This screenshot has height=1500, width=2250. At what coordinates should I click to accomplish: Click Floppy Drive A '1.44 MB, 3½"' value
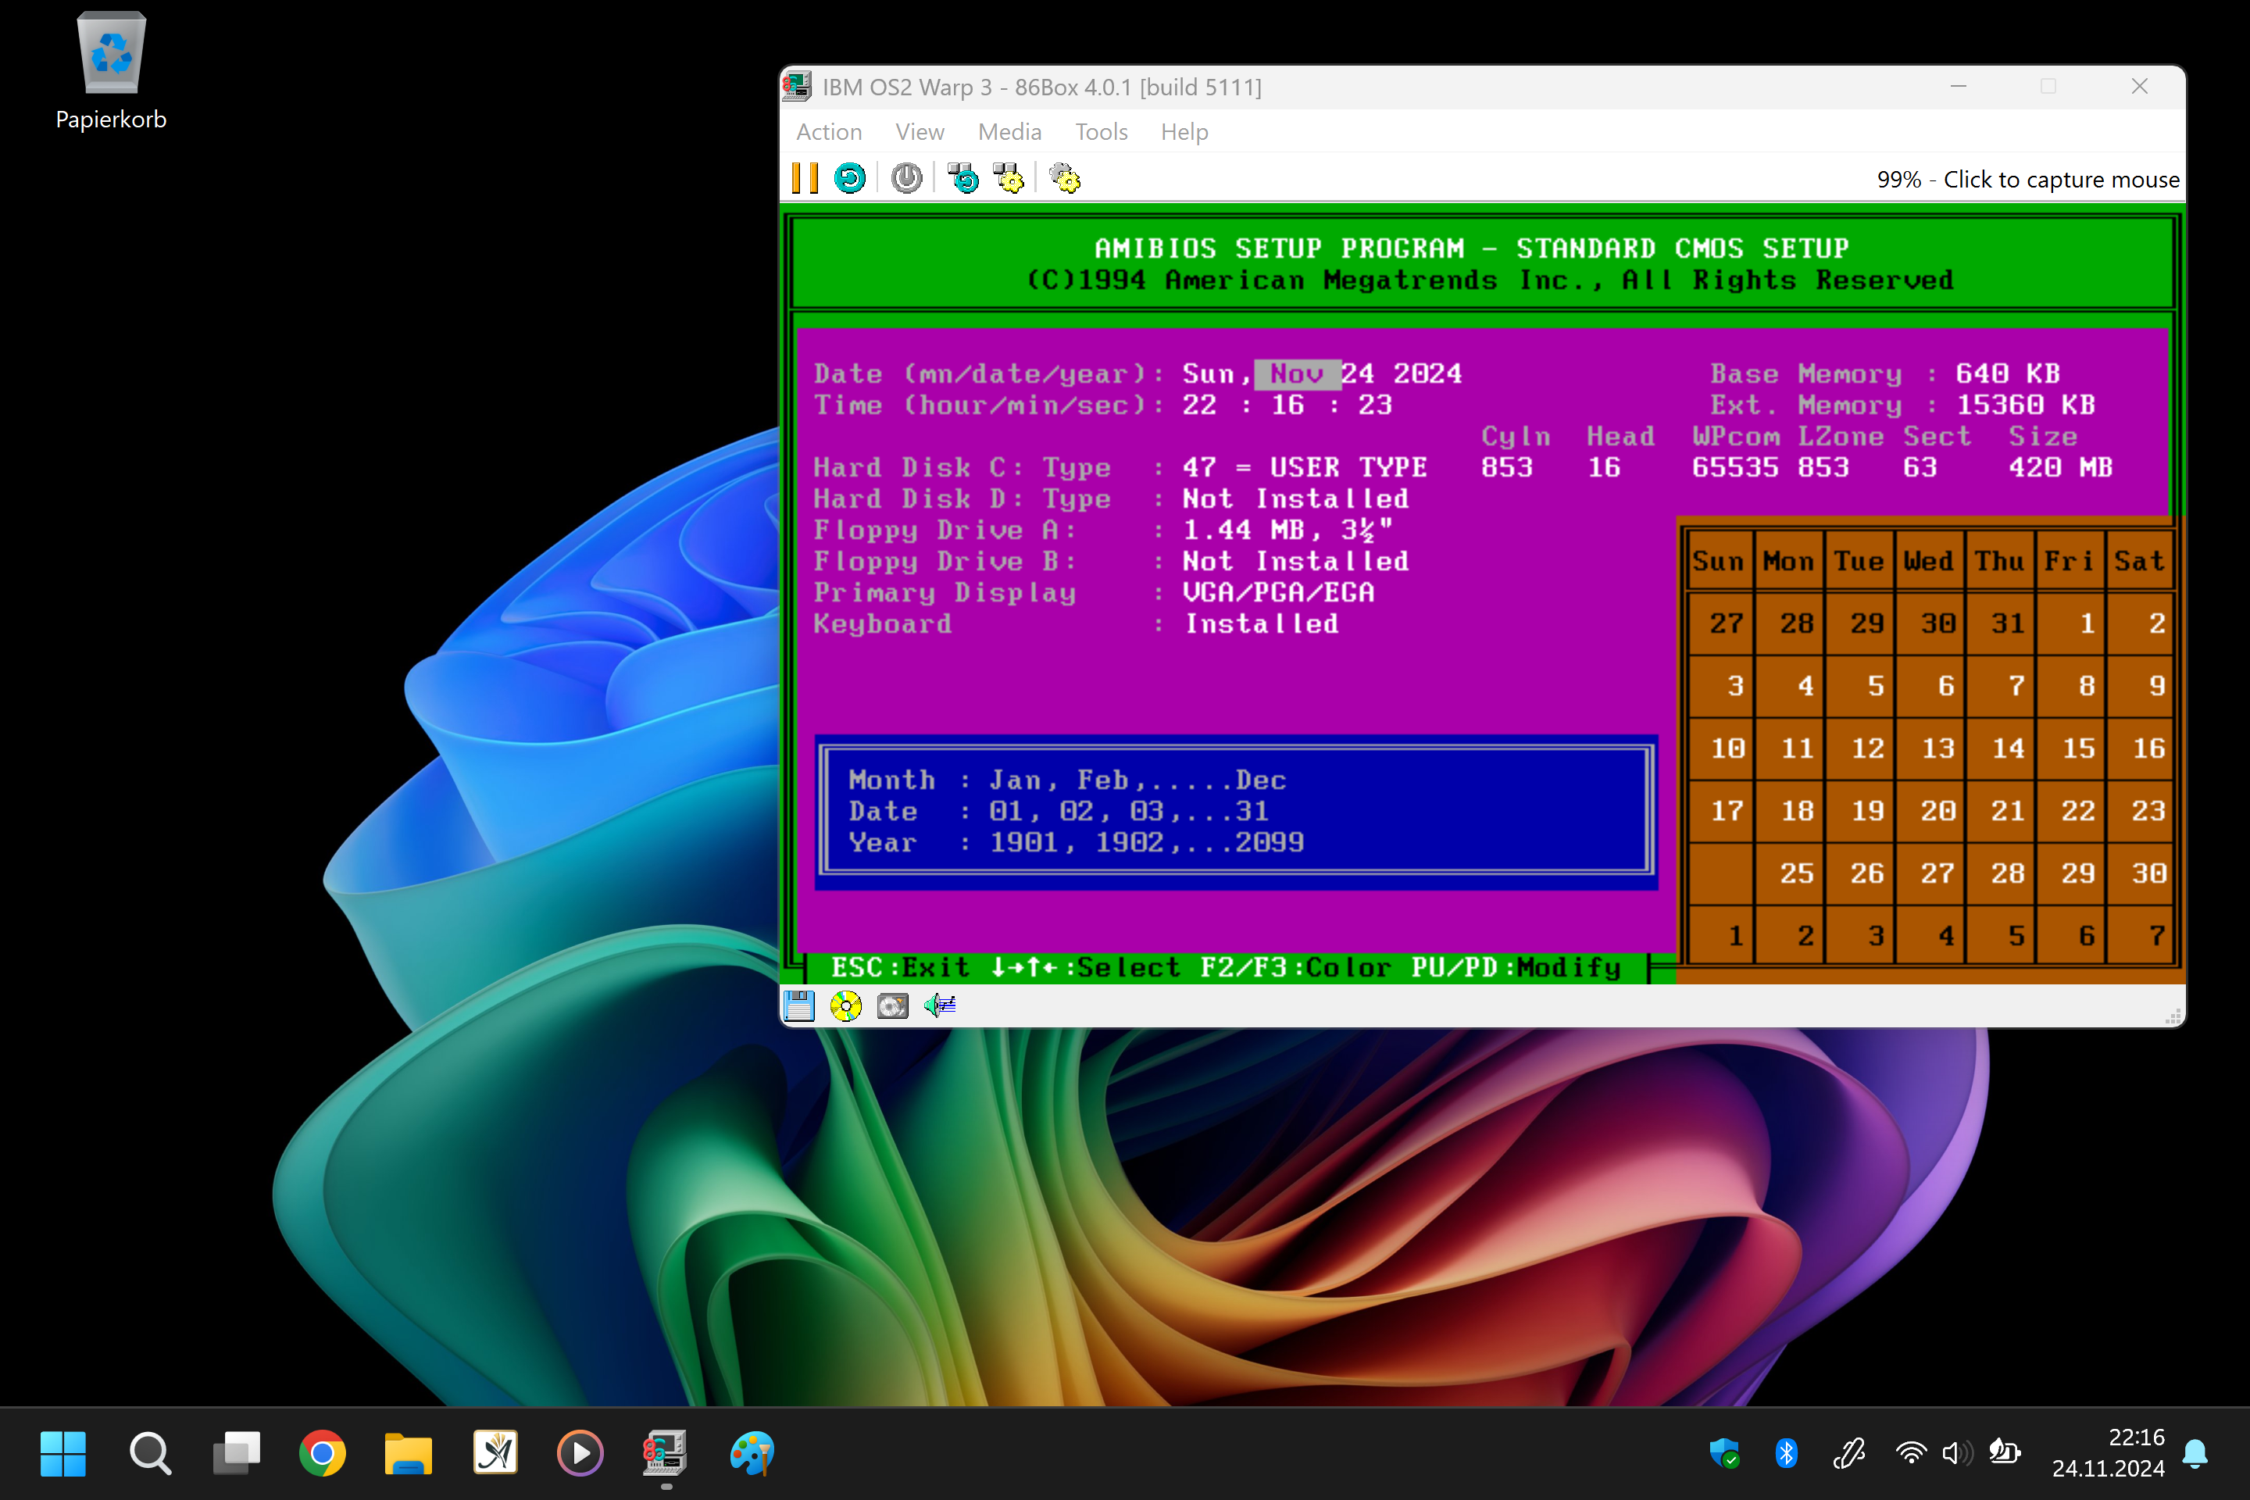[x=1287, y=530]
